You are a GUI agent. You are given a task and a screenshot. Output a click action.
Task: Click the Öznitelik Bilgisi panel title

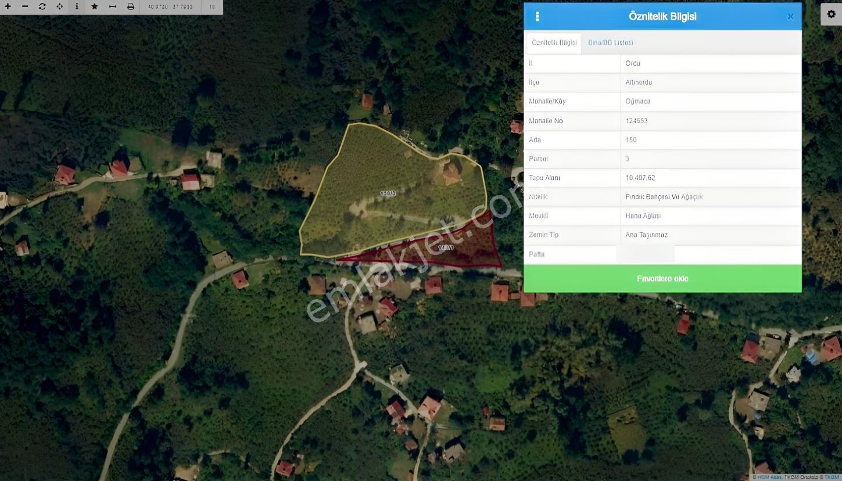662,16
